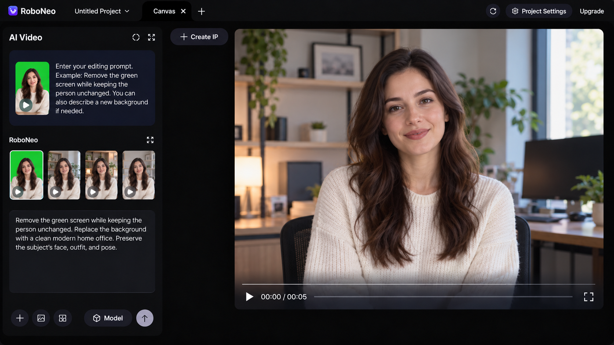Viewport: 614px width, 345px height.
Task: Click the RoboNeo section label
Action: point(24,140)
